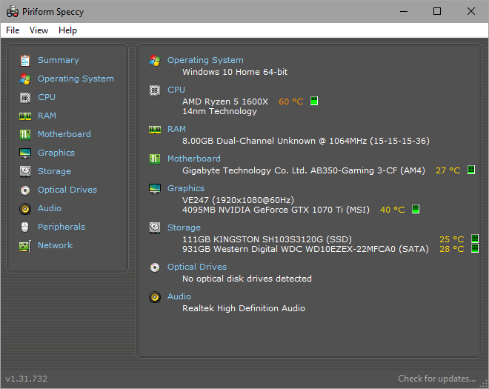The height and width of the screenshot is (389, 489).
Task: Show Peripherals section from sidebar
Action: coord(61,227)
